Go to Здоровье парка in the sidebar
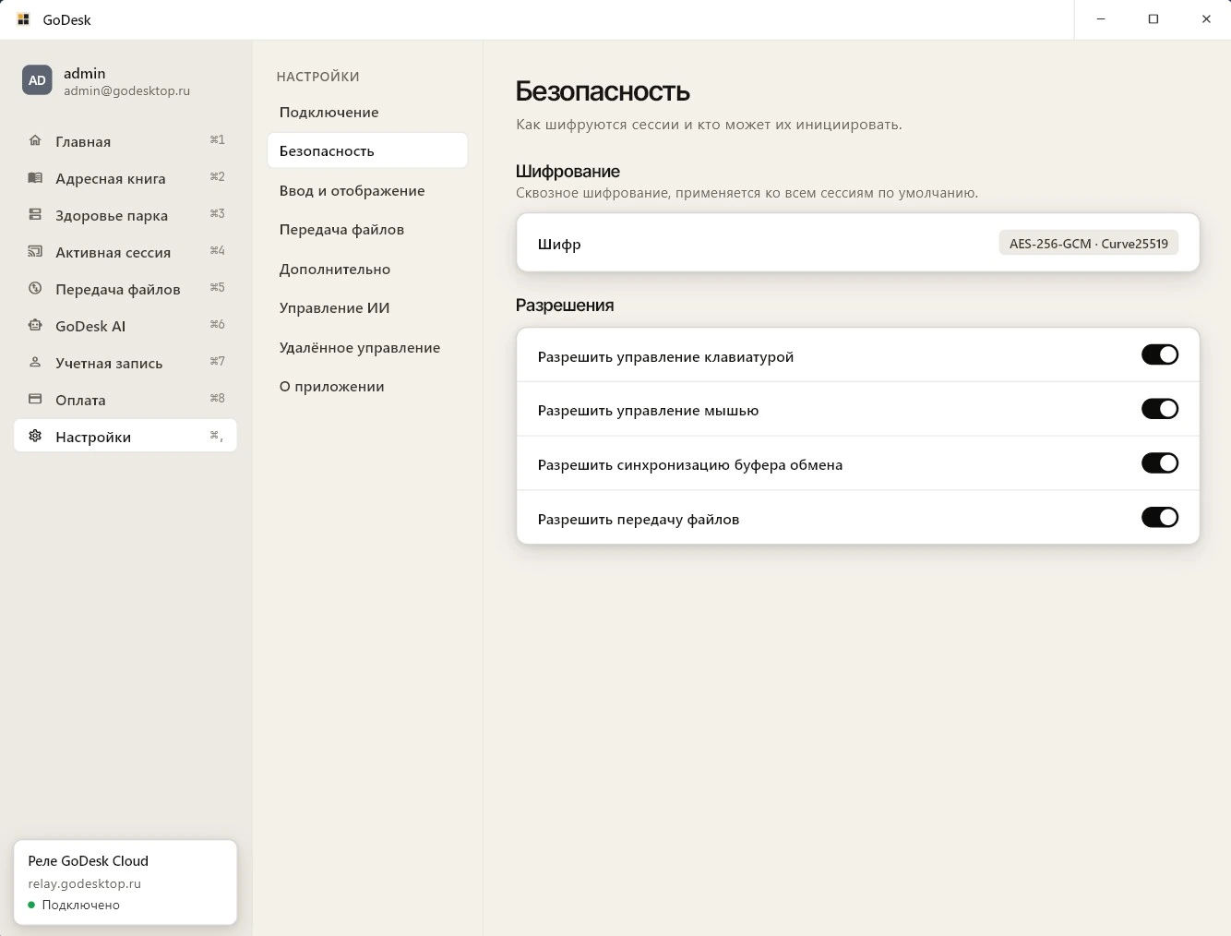Viewport: 1231px width, 936px height. pos(125,214)
